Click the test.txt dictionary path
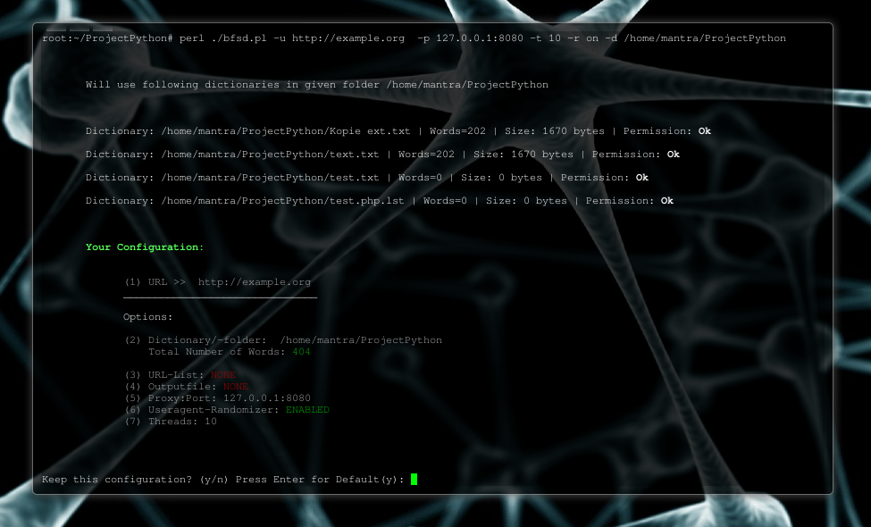 point(270,178)
